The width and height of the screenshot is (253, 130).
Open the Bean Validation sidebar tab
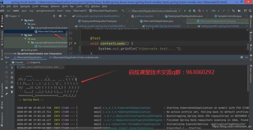point(251,74)
